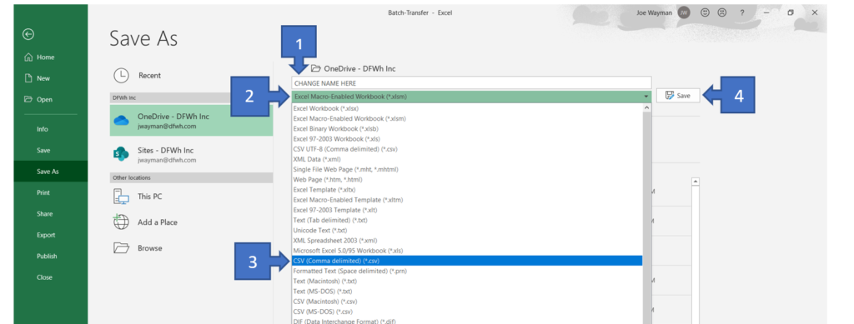Select OneDrive - DFWh Inc location
Image resolution: width=854 pixels, height=324 pixels.
[191, 121]
